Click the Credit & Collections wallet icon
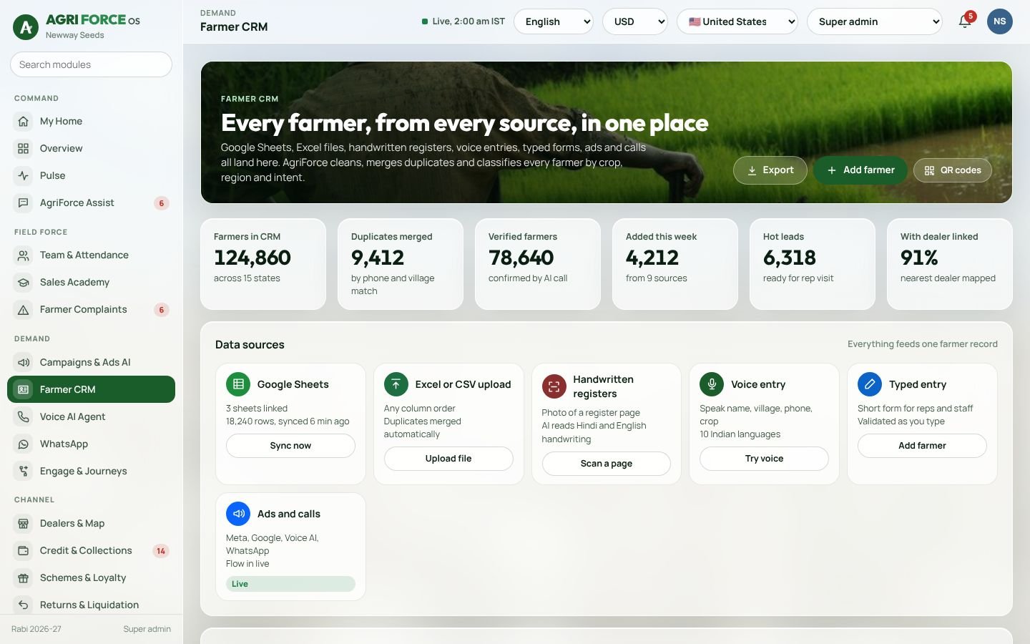 (x=24, y=550)
